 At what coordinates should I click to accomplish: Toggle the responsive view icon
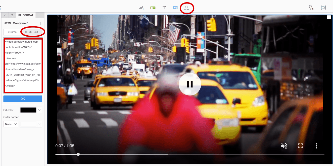pos(323,8)
